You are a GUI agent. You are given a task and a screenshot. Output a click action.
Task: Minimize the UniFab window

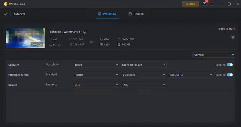coord(221,4)
